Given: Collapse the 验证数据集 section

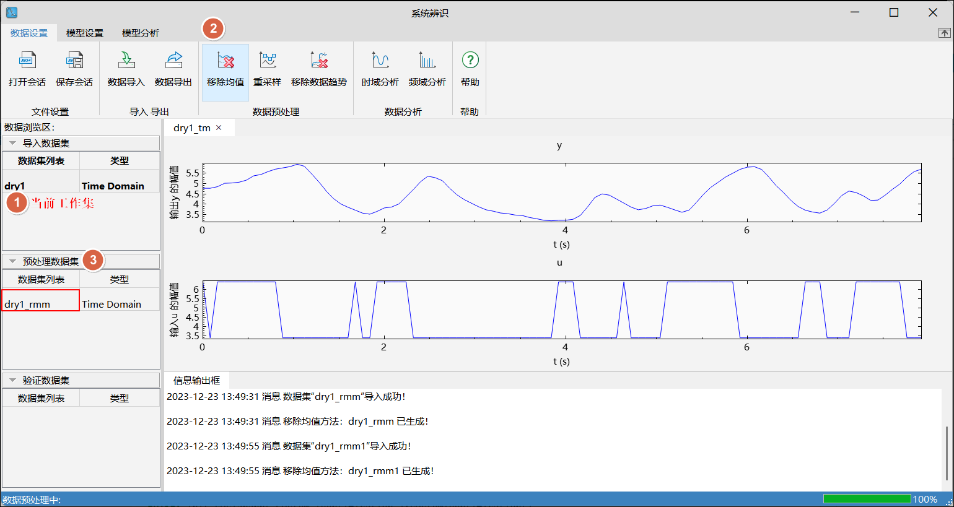Looking at the screenshot, I should pyautogui.click(x=12, y=380).
